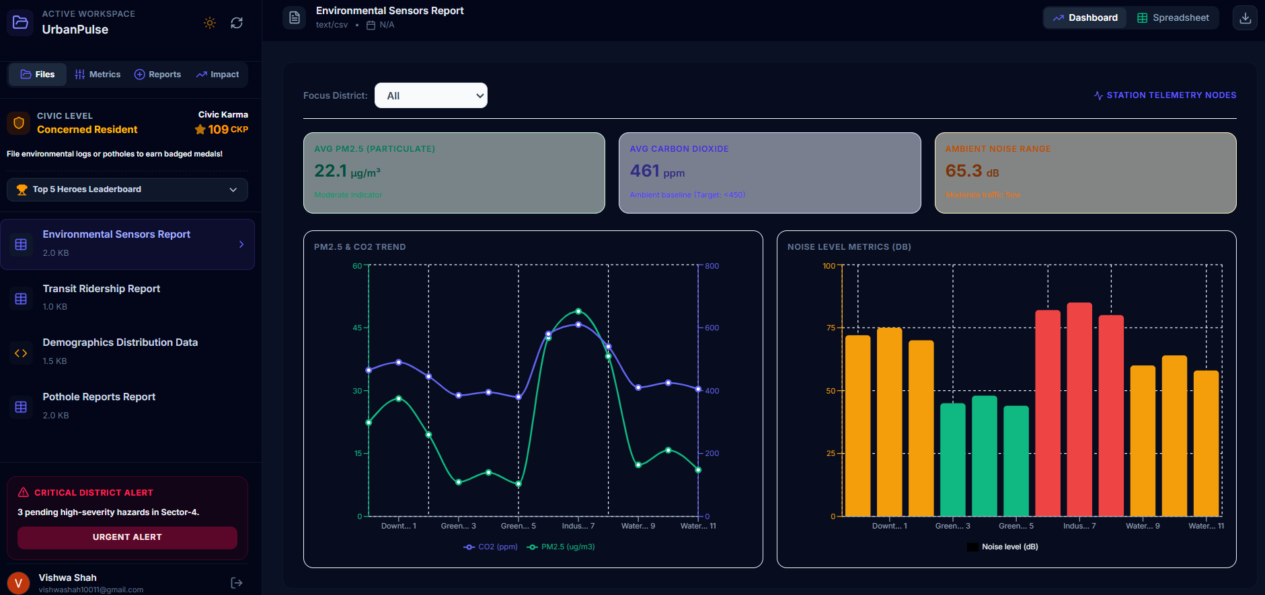Switch to Spreadsheet view

coord(1173,18)
